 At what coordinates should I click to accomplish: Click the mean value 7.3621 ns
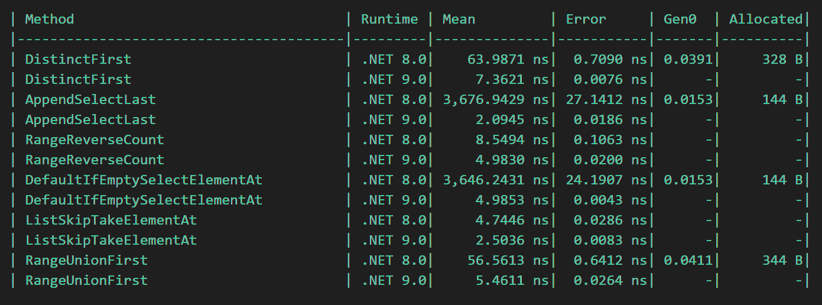pyautogui.click(x=512, y=79)
